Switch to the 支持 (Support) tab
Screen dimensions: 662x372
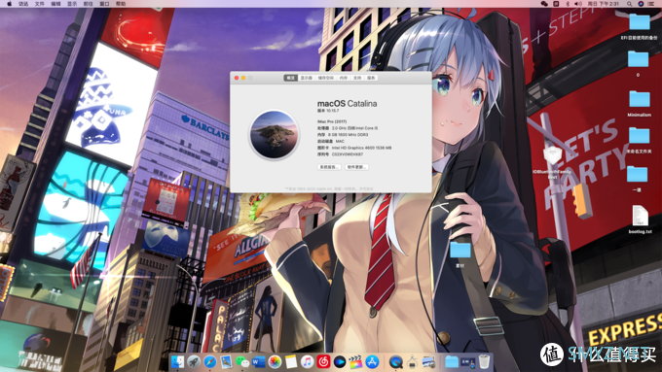[357, 78]
